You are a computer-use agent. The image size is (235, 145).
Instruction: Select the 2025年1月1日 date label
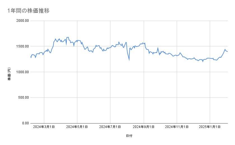point(210,127)
